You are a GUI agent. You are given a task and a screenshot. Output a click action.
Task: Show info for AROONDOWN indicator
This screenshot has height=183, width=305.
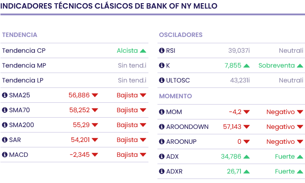click(162, 127)
